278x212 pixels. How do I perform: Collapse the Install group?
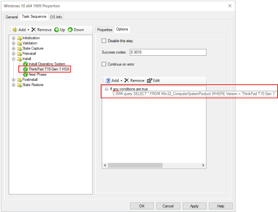pyautogui.click(x=13, y=59)
